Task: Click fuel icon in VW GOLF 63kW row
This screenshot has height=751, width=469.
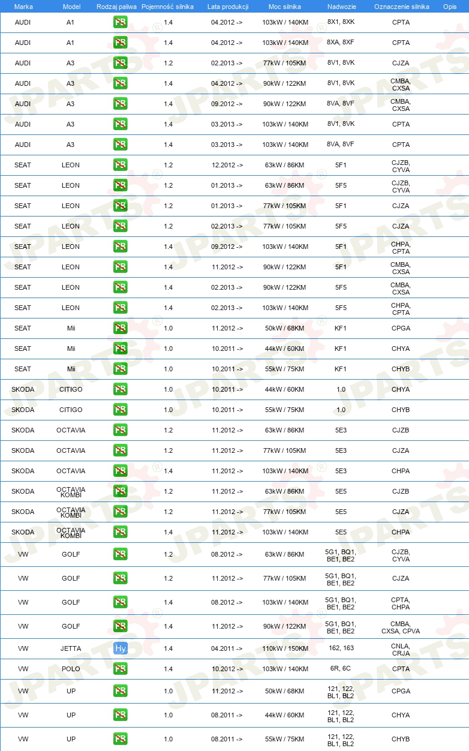Action: (120, 554)
